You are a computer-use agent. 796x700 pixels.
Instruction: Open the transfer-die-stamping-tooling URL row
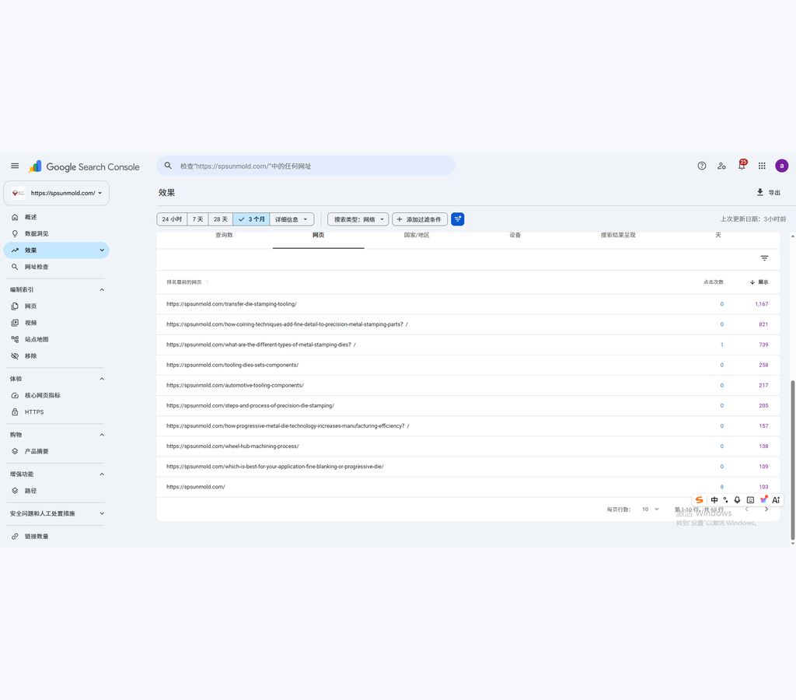pyautogui.click(x=468, y=304)
